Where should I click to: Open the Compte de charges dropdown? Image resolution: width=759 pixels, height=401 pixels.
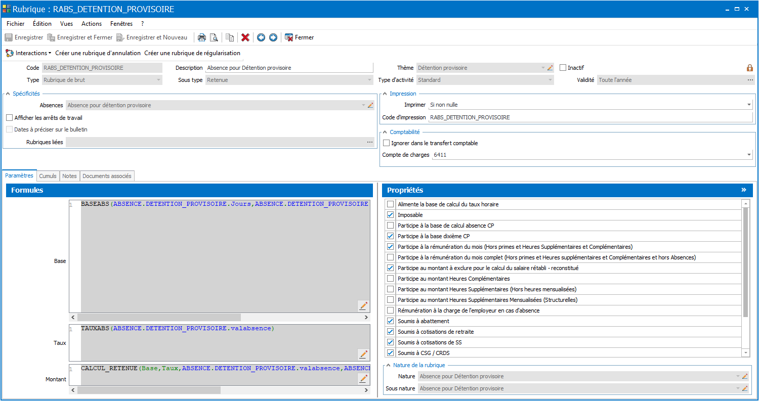(x=749, y=155)
